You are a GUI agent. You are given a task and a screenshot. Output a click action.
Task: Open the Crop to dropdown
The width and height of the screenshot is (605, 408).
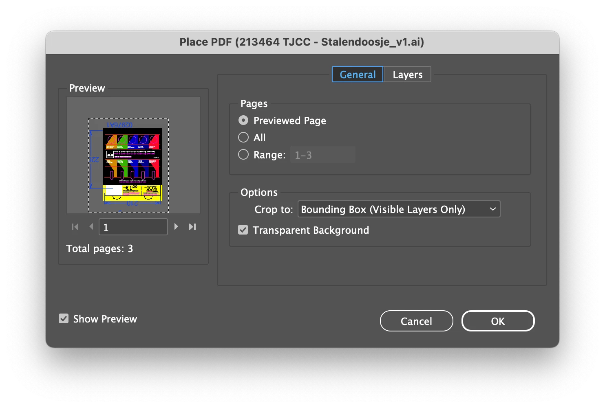tap(399, 209)
